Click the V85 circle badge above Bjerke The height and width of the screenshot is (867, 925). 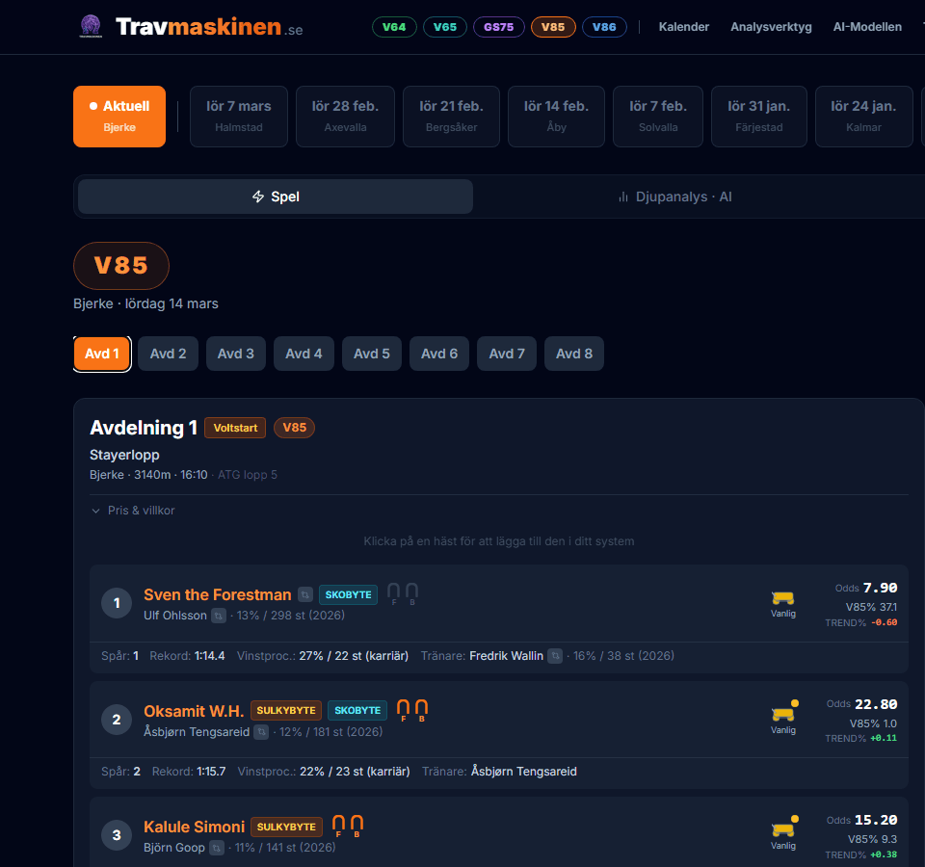120,265
